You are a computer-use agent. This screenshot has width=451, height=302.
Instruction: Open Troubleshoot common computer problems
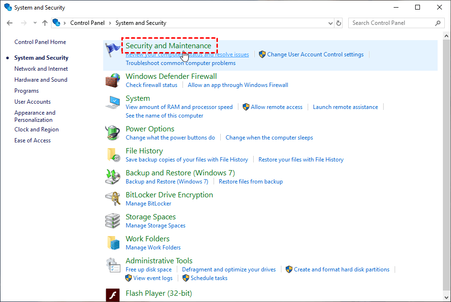pos(181,63)
